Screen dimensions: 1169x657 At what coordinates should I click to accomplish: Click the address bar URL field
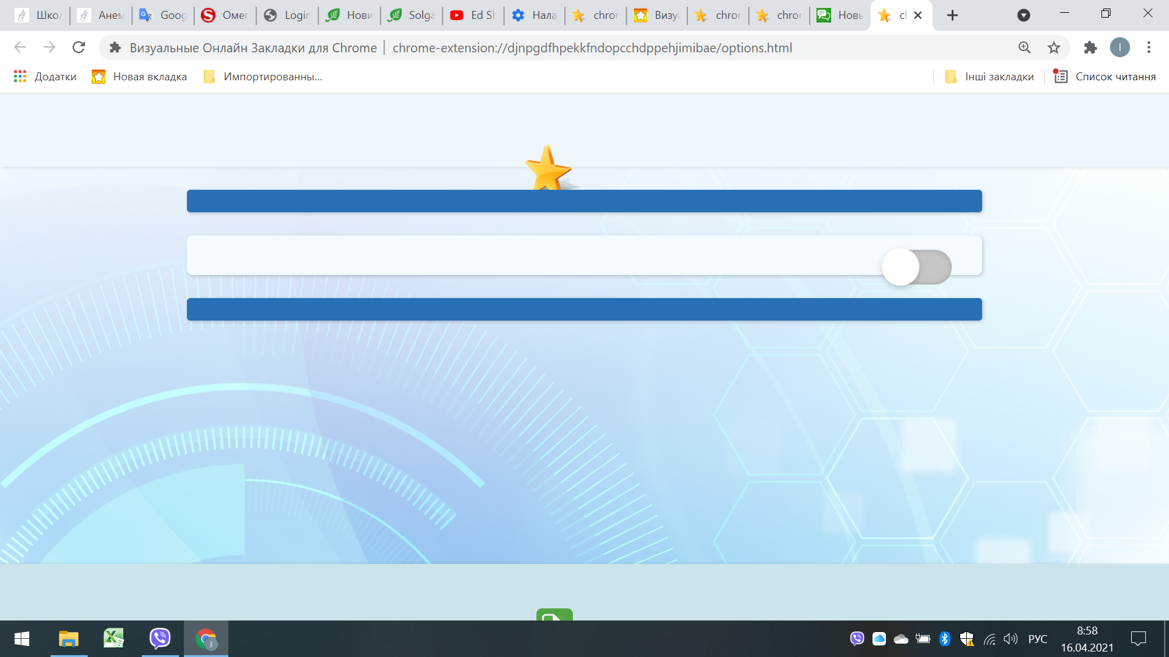click(x=592, y=47)
